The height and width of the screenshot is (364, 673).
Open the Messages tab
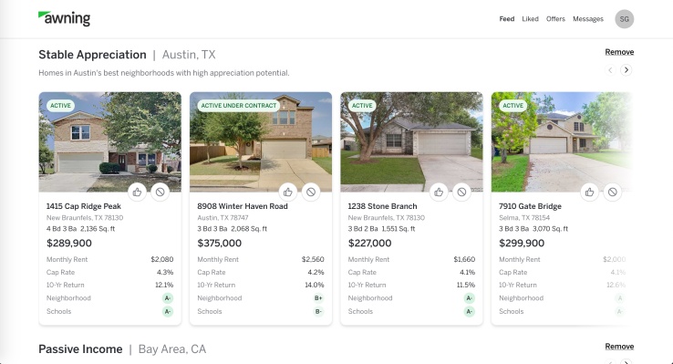pyautogui.click(x=588, y=19)
